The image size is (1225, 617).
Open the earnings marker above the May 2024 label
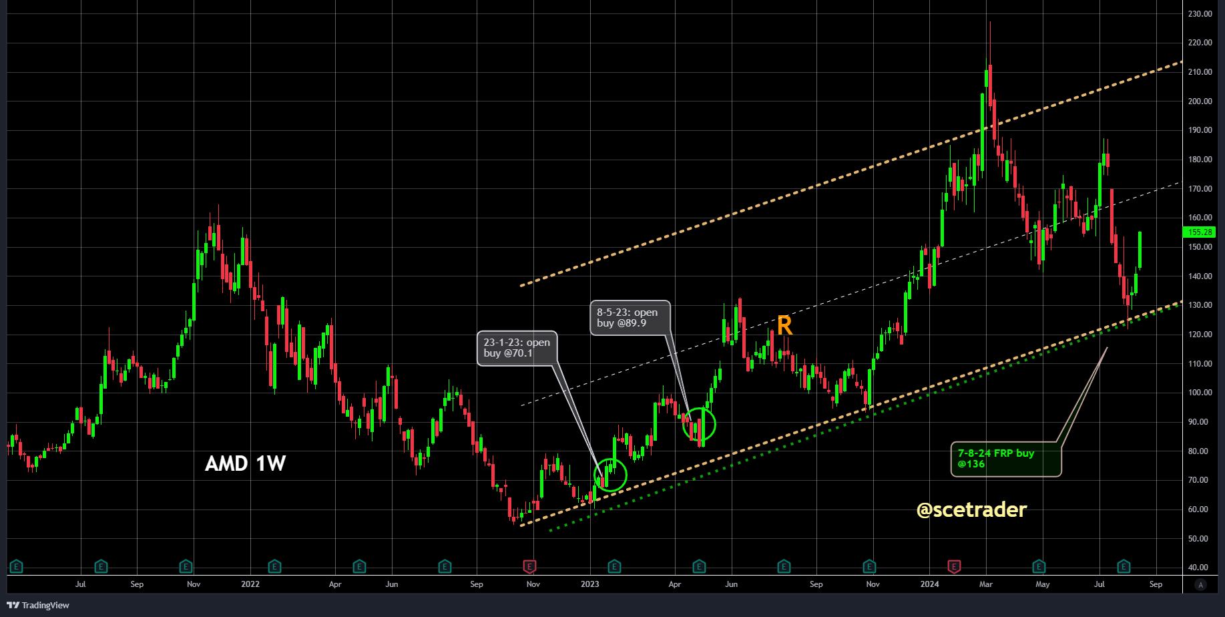[x=1039, y=567]
